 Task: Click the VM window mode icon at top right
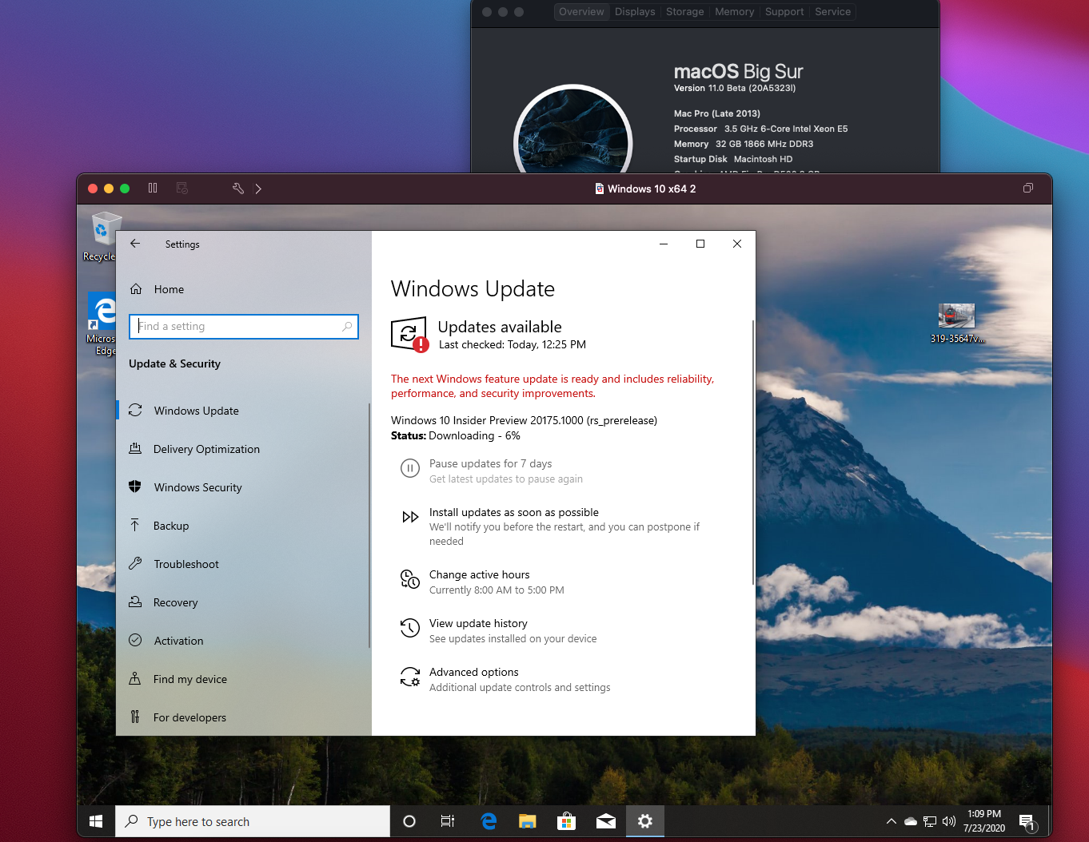pyautogui.click(x=1028, y=189)
